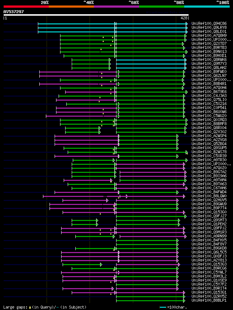Select the UniRef100_B9GTA2 entry
Viewport: 233px width, 310px height.
pos(209,172)
